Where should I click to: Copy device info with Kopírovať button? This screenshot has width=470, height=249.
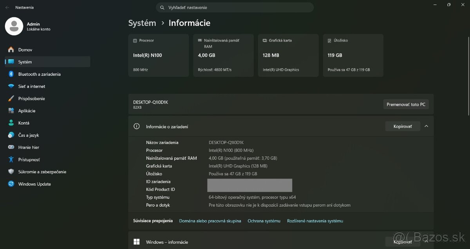point(403,126)
